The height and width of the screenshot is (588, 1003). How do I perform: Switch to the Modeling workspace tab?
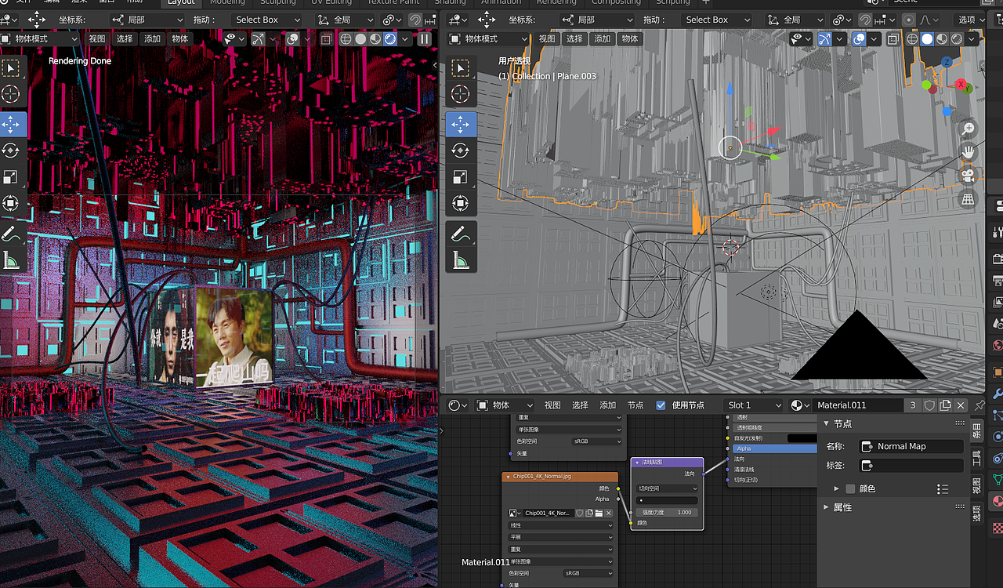(227, 2)
